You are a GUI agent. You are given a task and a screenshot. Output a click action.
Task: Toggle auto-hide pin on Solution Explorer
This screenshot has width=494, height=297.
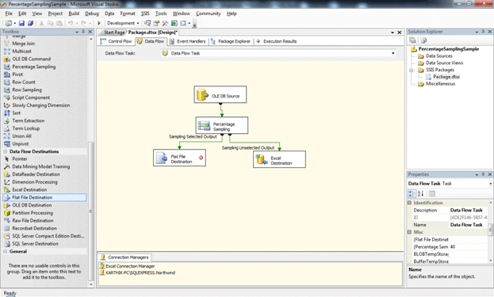[483, 32]
